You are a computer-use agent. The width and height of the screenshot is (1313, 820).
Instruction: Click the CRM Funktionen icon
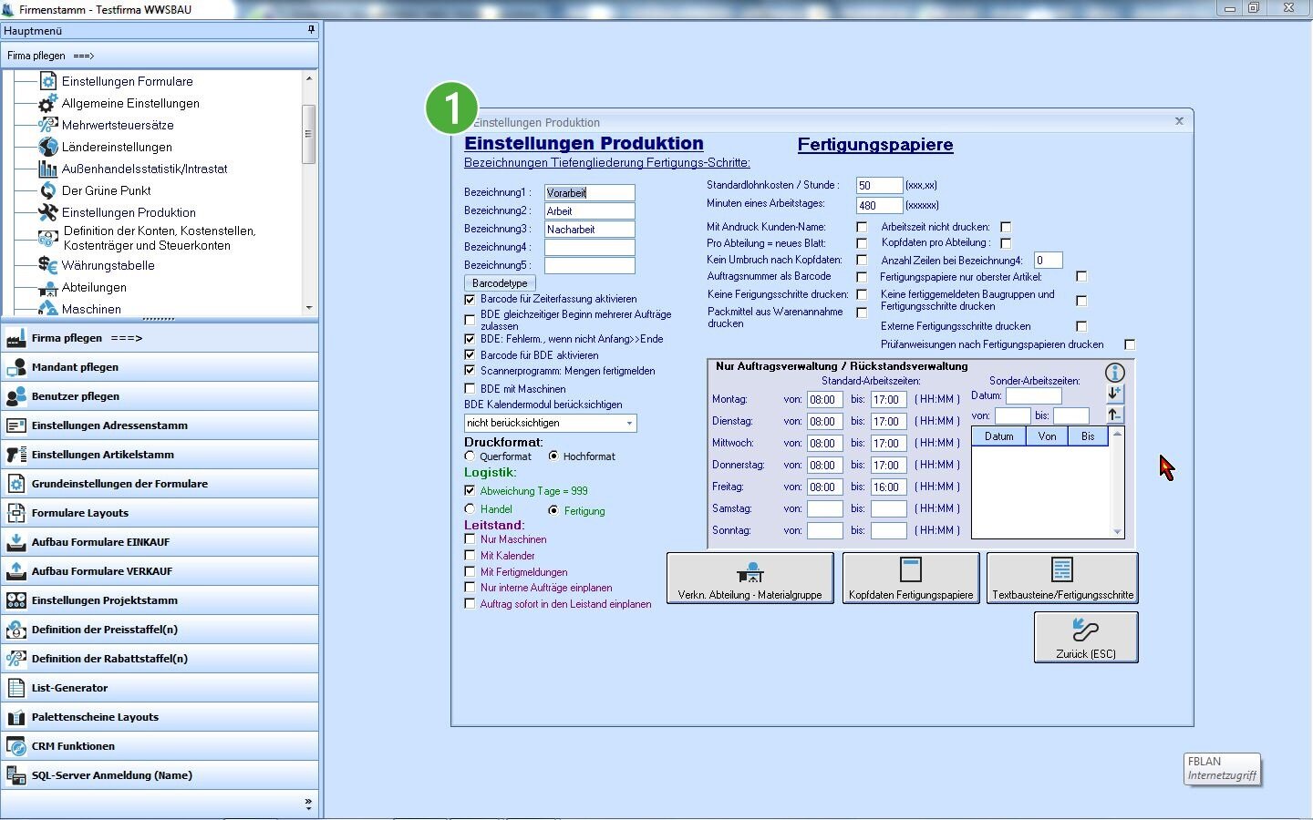click(x=16, y=746)
